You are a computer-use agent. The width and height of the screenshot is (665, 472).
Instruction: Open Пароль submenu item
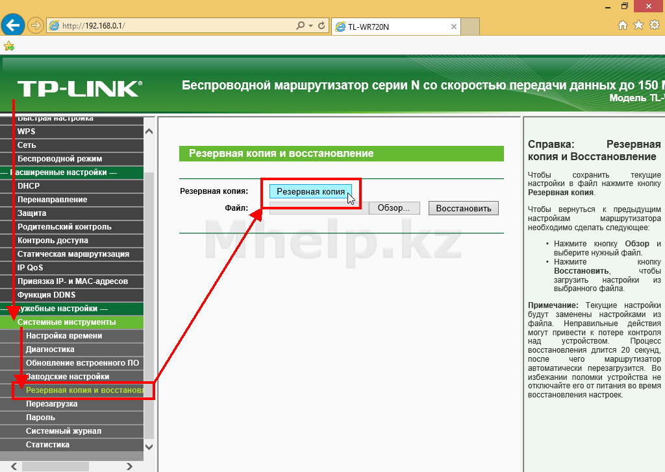[71, 418]
